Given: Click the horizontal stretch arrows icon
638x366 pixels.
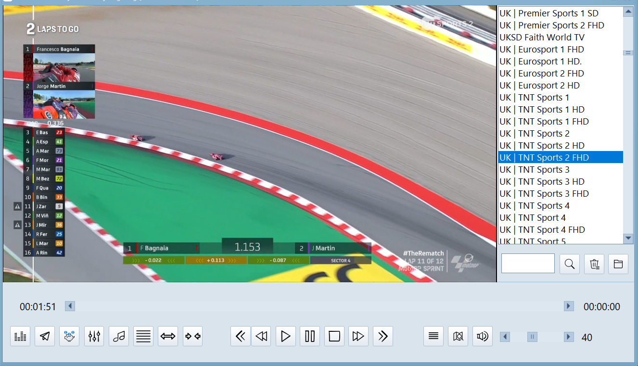Looking at the screenshot, I should pos(168,336).
